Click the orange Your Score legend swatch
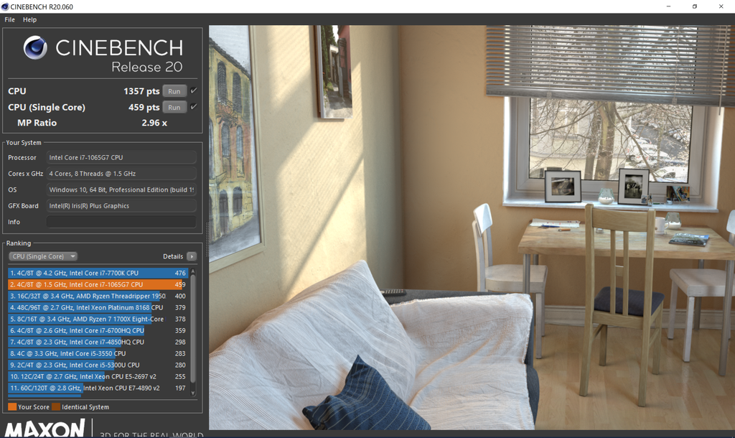Viewport: 735px width, 438px height. [x=12, y=406]
